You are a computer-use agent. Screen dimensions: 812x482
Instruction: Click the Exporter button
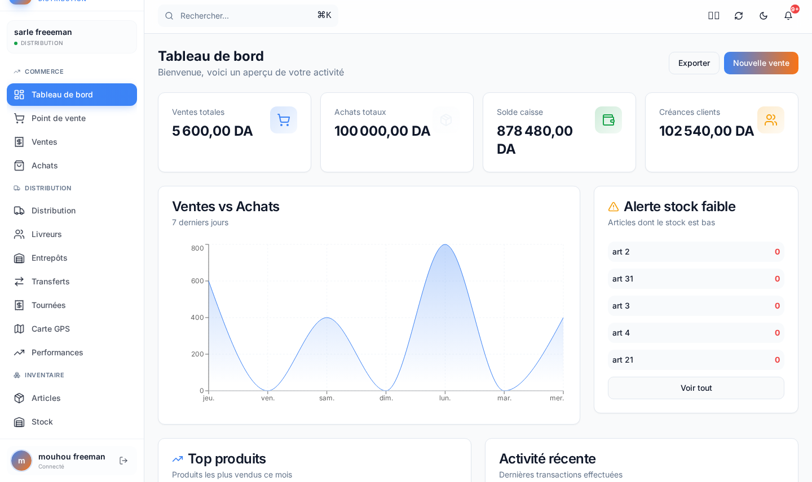click(694, 63)
